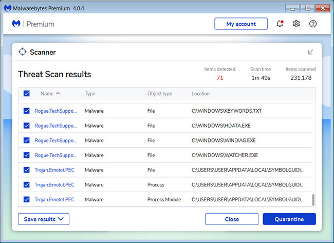Click the Scan time value 1m 49s
This screenshot has width=334, height=243.
click(261, 78)
